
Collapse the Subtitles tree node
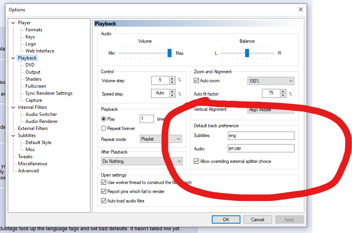click(x=13, y=136)
